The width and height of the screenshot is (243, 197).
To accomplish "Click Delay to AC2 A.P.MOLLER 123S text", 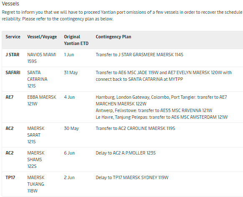I will pyautogui.click(x=126, y=153).
